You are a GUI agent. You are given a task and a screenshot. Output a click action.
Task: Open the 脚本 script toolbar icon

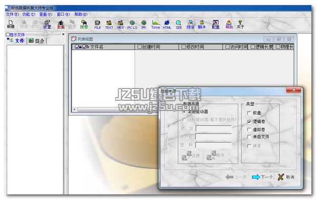202,25
